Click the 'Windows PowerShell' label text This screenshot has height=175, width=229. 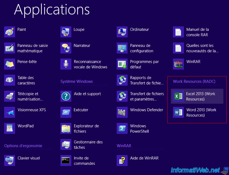tap(140, 129)
